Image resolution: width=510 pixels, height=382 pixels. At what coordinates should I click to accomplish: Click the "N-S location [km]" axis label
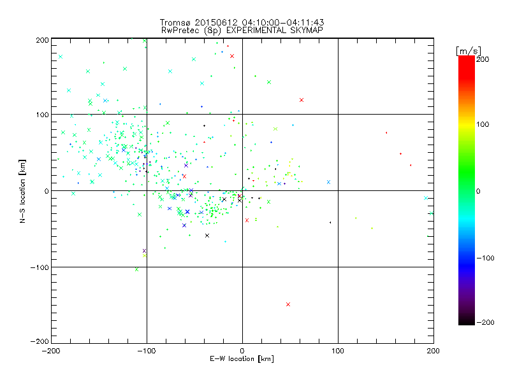(x=22, y=192)
